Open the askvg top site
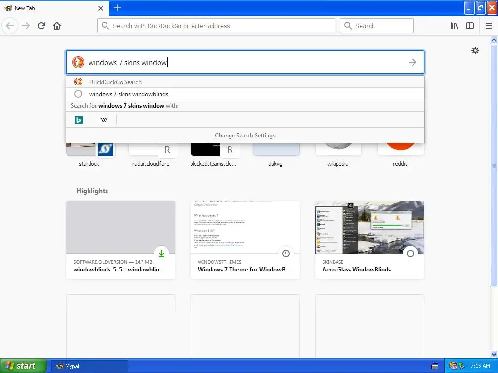The image size is (498, 373). click(x=276, y=155)
